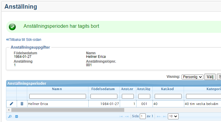Open the rows-per-page dropdown showing 10
The height and width of the screenshot is (122, 221).
tap(173, 116)
